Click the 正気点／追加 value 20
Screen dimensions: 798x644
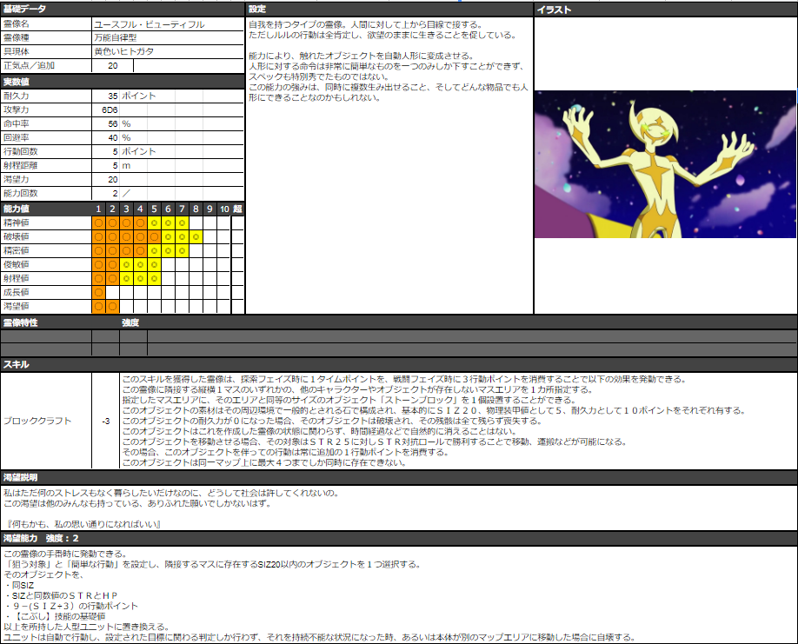112,66
